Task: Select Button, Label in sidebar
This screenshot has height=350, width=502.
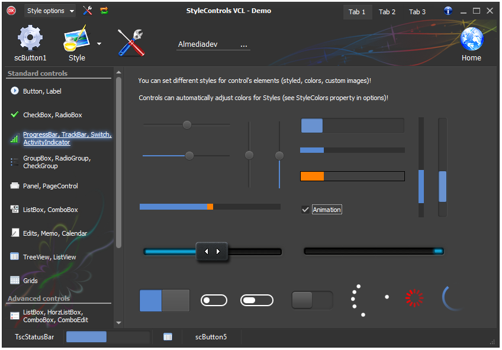Action: coord(42,91)
